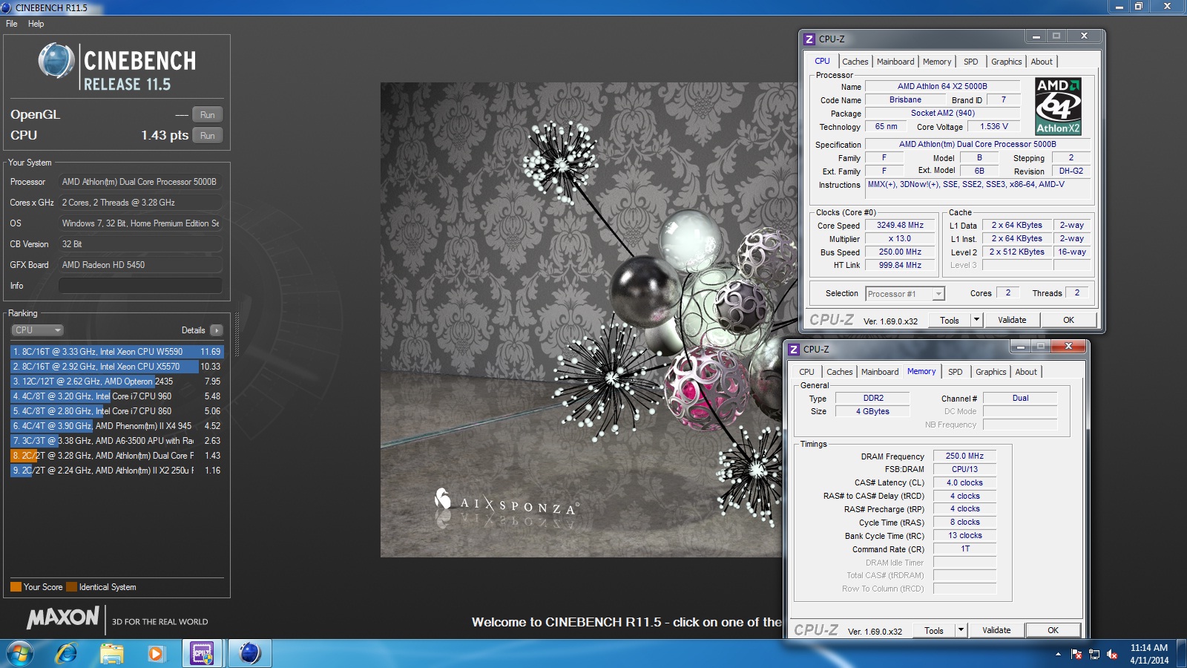Click the Details arrow button in Ranking
1187x668 pixels.
pos(216,330)
